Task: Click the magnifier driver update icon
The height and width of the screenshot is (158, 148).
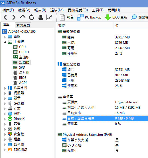Action: (x=134, y=17)
